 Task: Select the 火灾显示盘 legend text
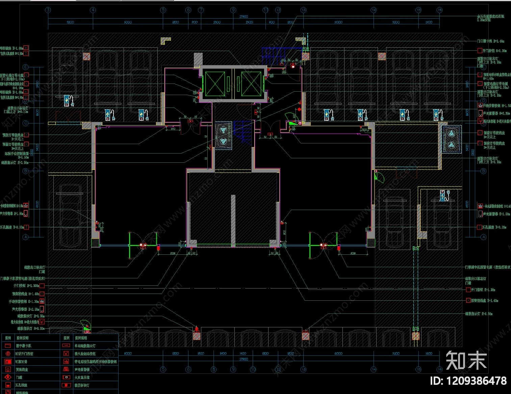82,377
